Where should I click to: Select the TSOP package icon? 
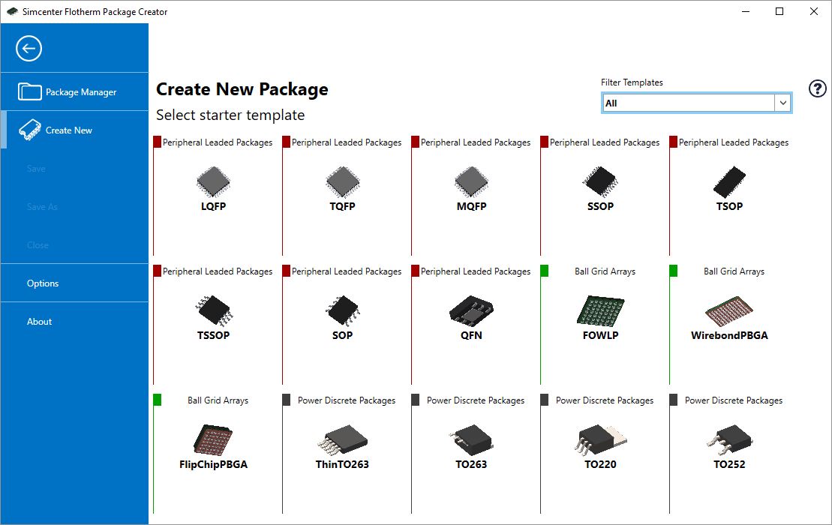729,182
